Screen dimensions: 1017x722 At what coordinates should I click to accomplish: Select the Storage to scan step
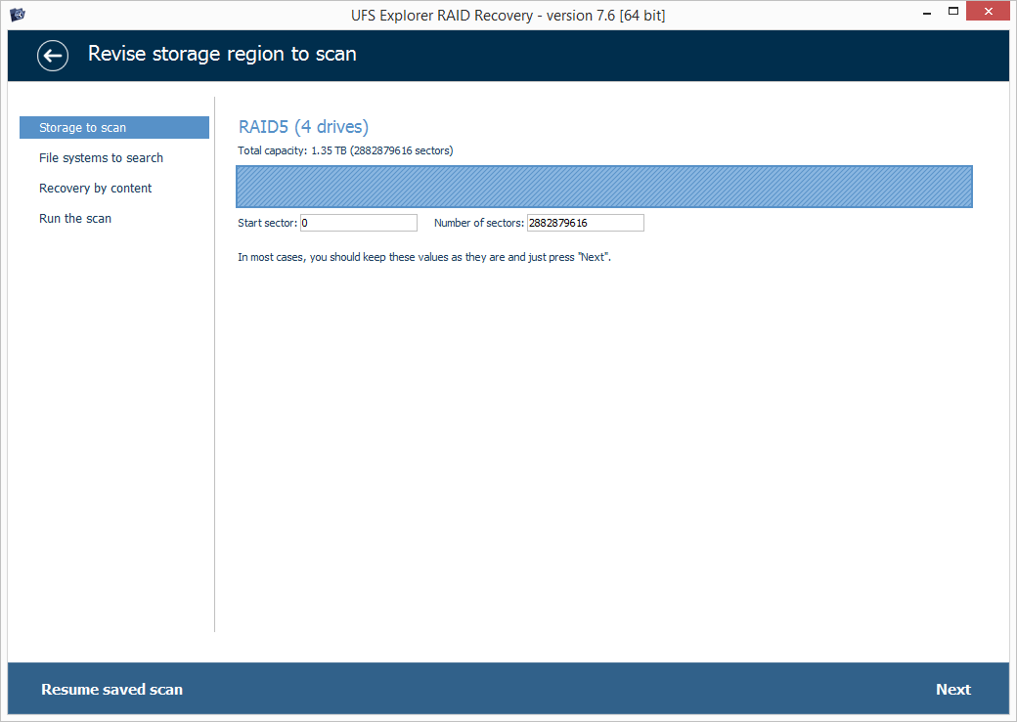point(113,128)
